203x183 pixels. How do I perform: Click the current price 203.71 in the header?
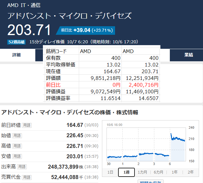pyautogui.click(x=29, y=30)
